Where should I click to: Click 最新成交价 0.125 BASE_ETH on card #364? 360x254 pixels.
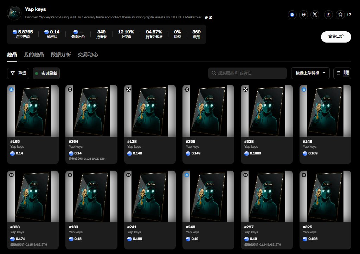point(87,159)
